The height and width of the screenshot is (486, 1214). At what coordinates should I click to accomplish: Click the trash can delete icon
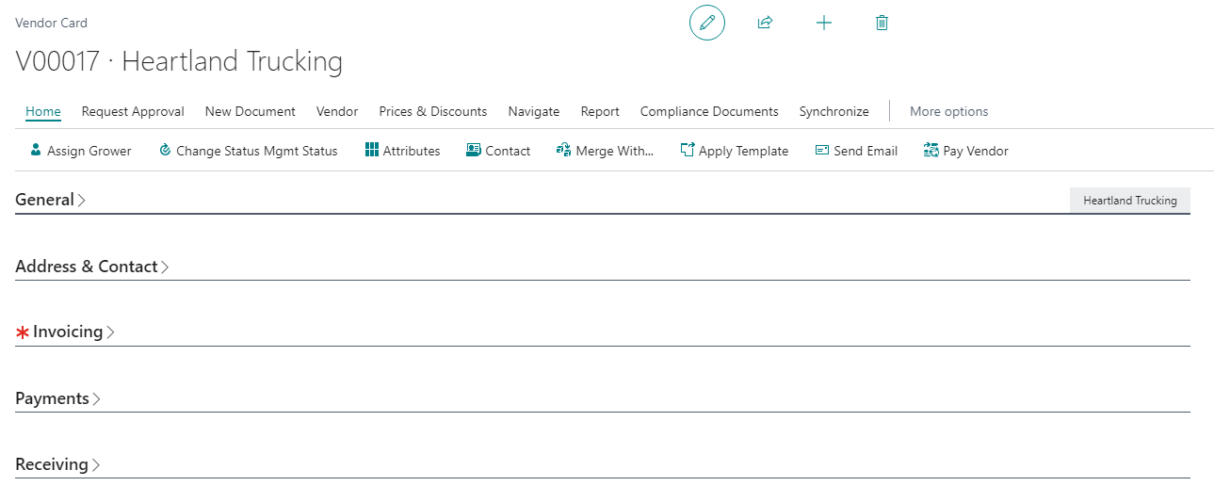(x=882, y=23)
